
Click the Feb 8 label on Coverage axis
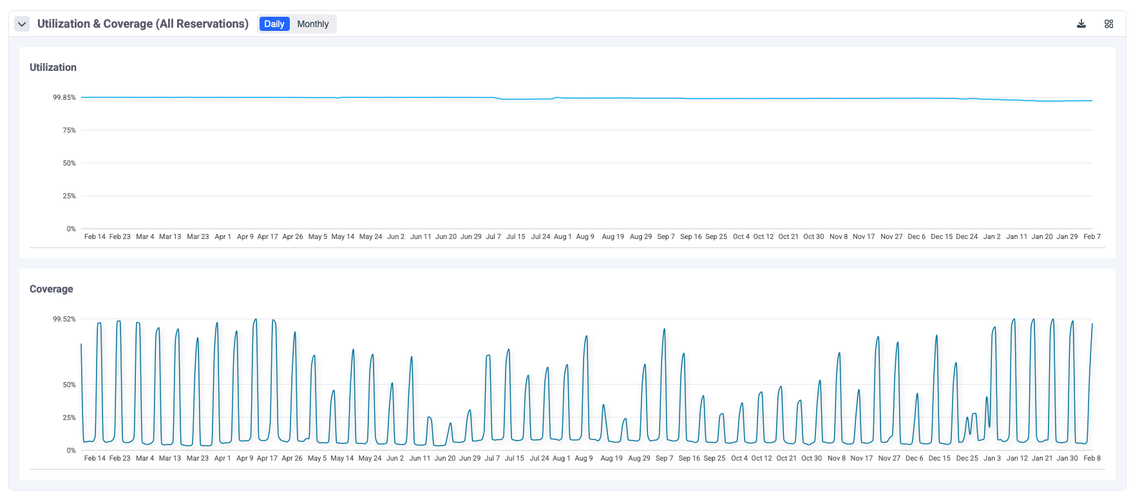(1092, 458)
